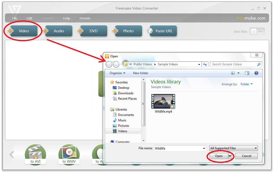Select Downloads in the navigation pane
Viewport: 274px width, 173px height.
coord(126,93)
